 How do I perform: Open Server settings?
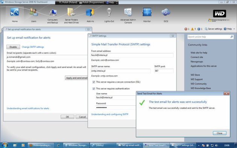coord(213,29)
